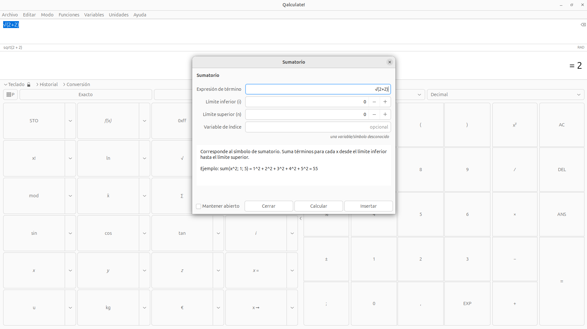
Task: Open the Unidades menu
Action: (118, 15)
